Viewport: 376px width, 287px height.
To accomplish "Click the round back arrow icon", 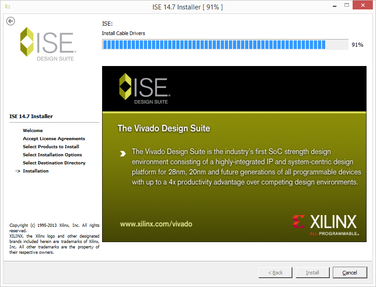I will coord(10,21).
